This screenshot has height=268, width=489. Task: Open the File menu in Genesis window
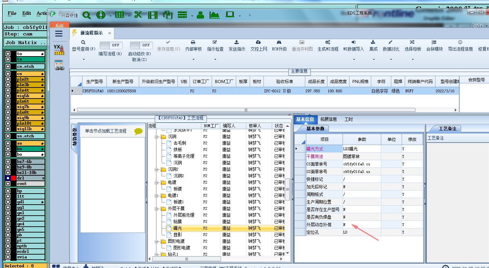click(12, 13)
